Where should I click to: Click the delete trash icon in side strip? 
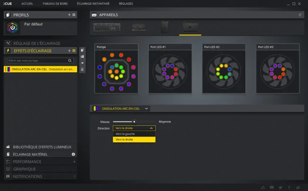coord(82,69)
